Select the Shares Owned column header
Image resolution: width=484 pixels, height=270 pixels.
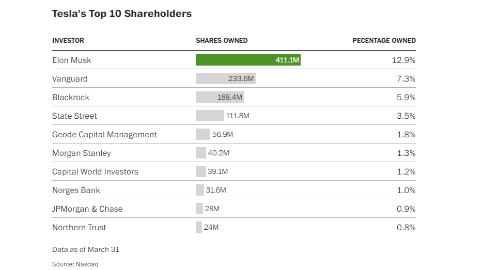tap(222, 40)
